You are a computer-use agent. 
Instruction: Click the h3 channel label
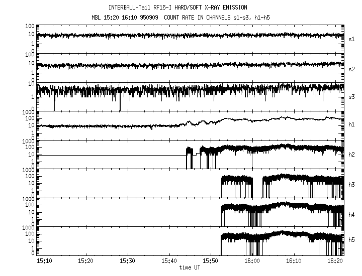tap(351, 184)
